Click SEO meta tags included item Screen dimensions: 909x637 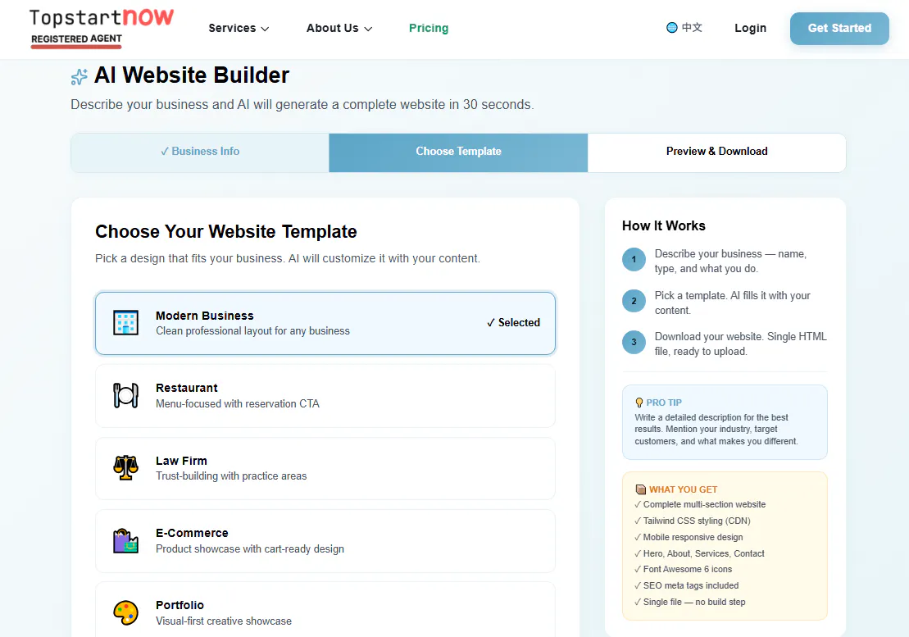(x=687, y=585)
